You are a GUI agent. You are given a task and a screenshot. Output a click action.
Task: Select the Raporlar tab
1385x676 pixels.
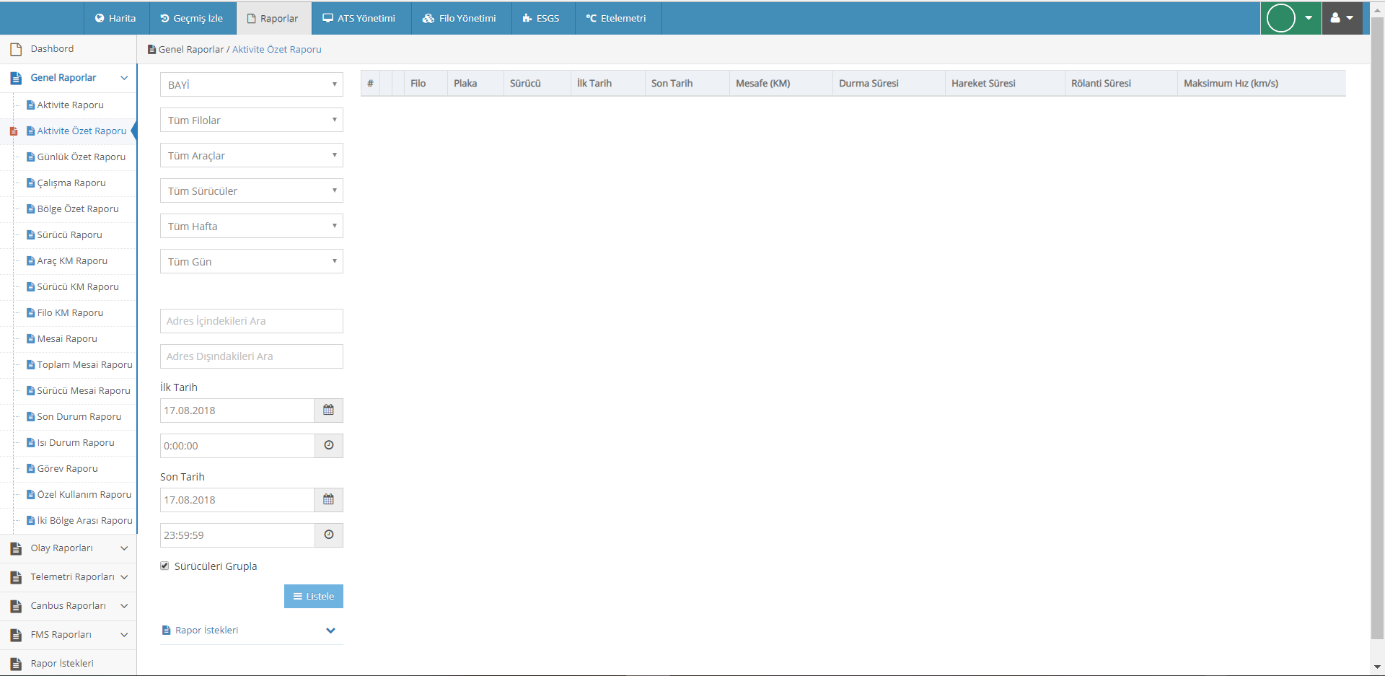[273, 18]
